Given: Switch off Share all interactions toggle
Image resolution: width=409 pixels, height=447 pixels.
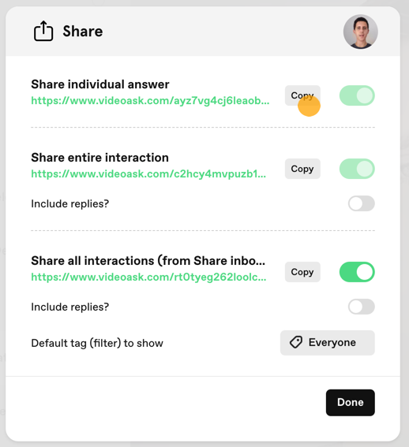Looking at the screenshot, I should click(357, 272).
